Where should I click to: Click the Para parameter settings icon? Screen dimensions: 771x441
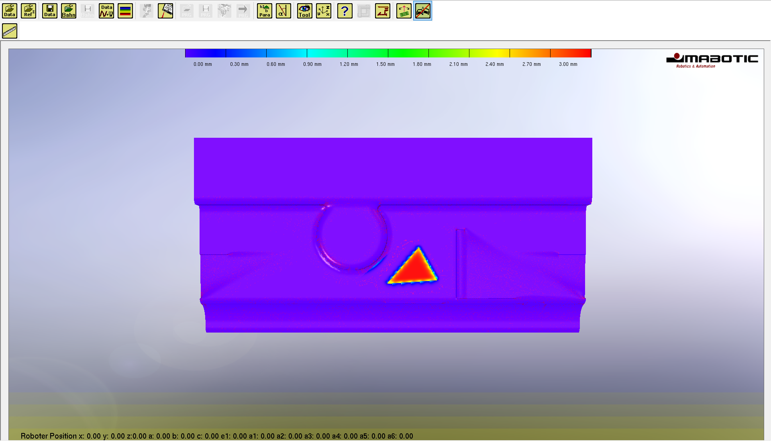click(x=265, y=11)
